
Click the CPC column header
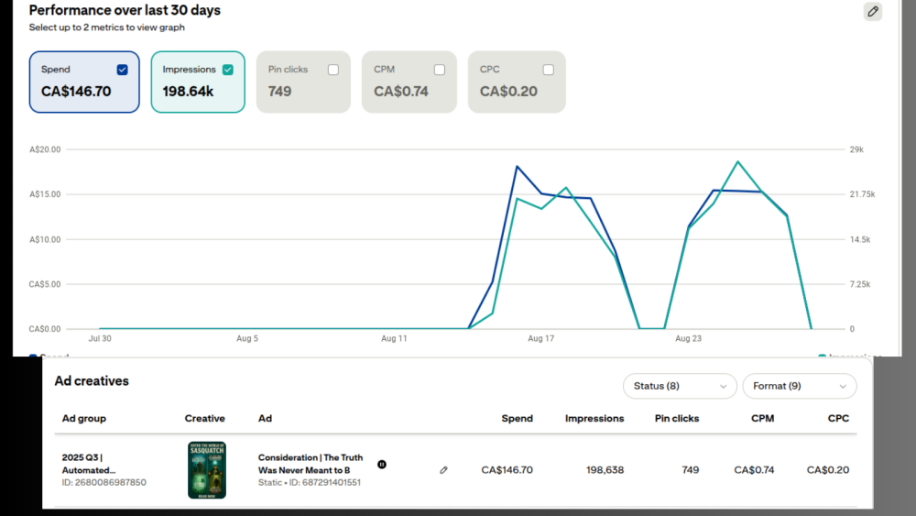837,418
